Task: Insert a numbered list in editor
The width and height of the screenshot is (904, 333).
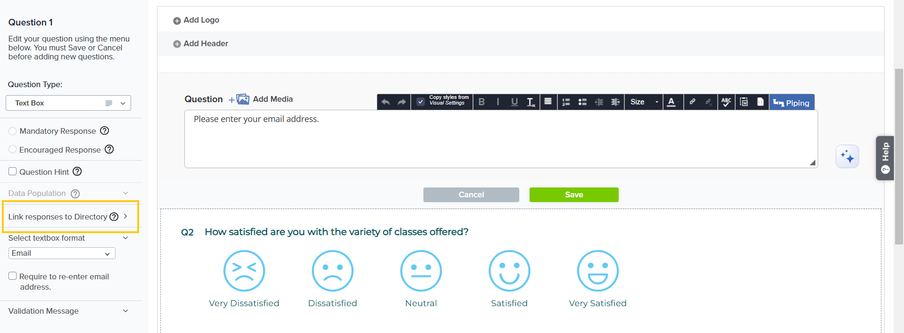Action: tap(566, 102)
